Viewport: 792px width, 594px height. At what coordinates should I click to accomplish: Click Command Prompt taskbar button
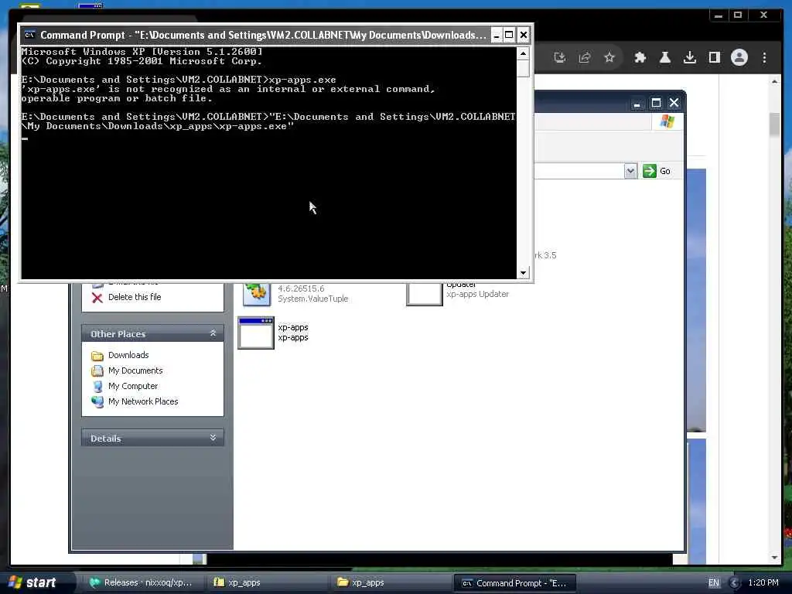coord(514,583)
